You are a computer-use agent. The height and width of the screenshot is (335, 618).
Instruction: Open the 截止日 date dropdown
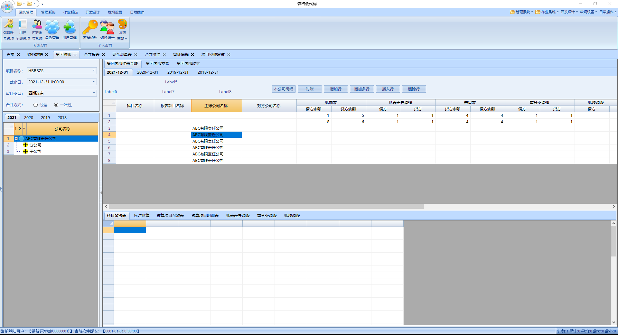[94, 82]
